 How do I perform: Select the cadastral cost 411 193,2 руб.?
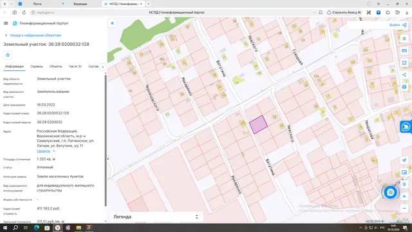48,208
